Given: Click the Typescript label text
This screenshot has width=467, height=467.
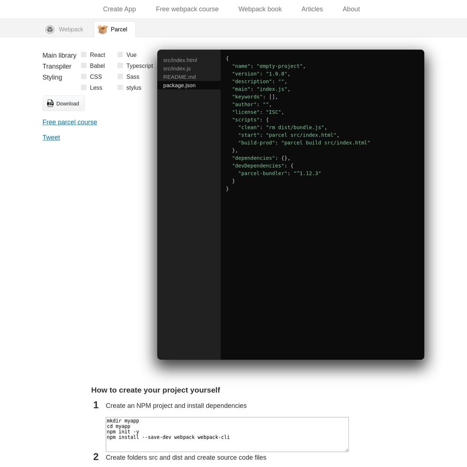Looking at the screenshot, I should (x=139, y=66).
